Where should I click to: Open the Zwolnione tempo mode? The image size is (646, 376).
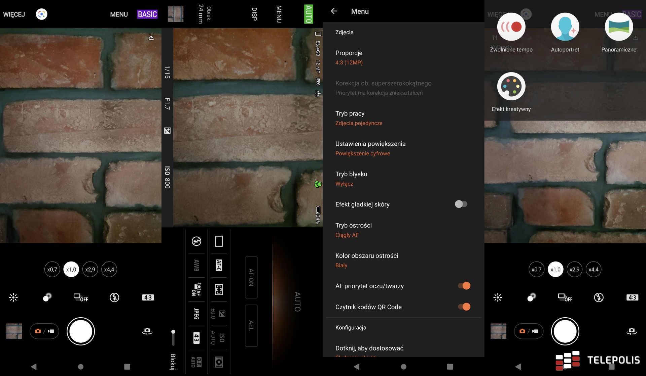point(511,27)
